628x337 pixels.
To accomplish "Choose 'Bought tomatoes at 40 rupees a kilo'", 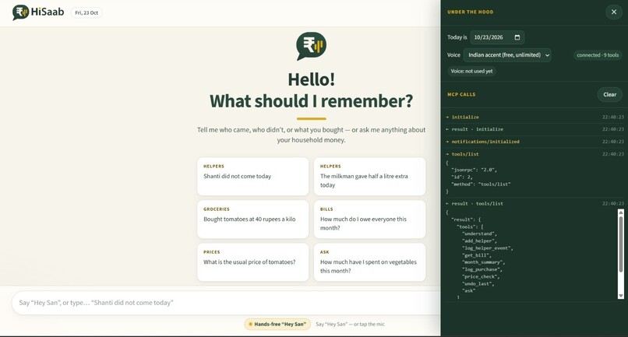I will tap(252, 219).
